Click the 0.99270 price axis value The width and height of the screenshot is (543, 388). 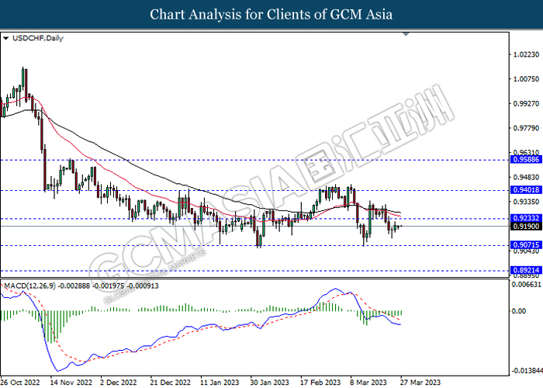[527, 103]
